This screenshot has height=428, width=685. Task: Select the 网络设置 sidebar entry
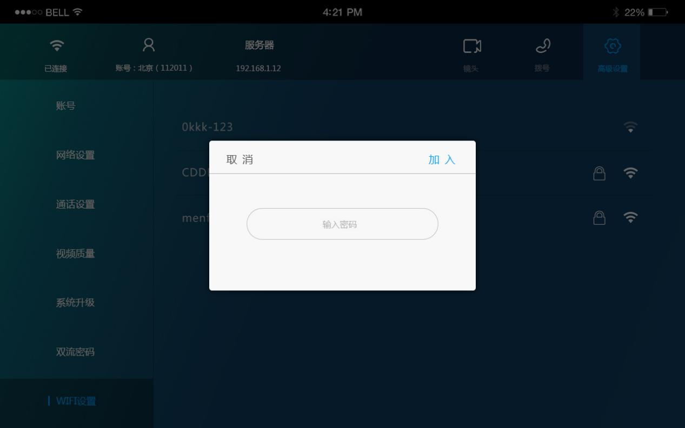click(x=76, y=155)
